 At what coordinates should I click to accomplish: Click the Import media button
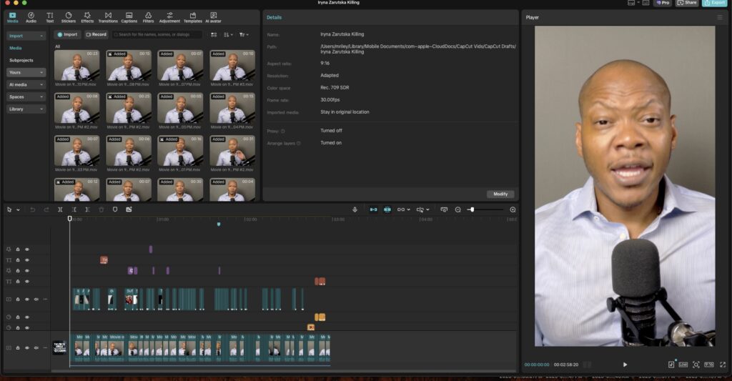[68, 34]
